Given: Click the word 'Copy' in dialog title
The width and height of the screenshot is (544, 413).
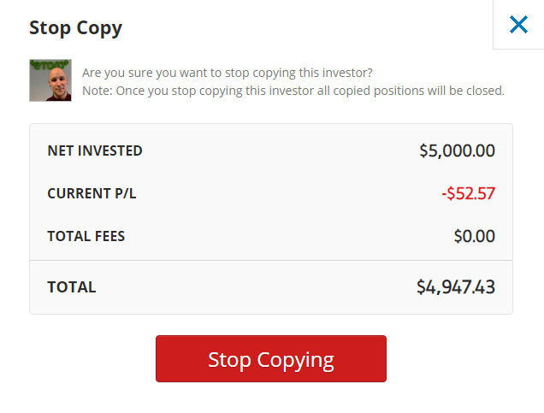Looking at the screenshot, I should [99, 28].
